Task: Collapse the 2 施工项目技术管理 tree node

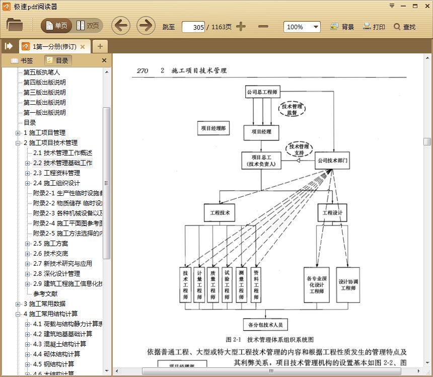Action: (18, 143)
